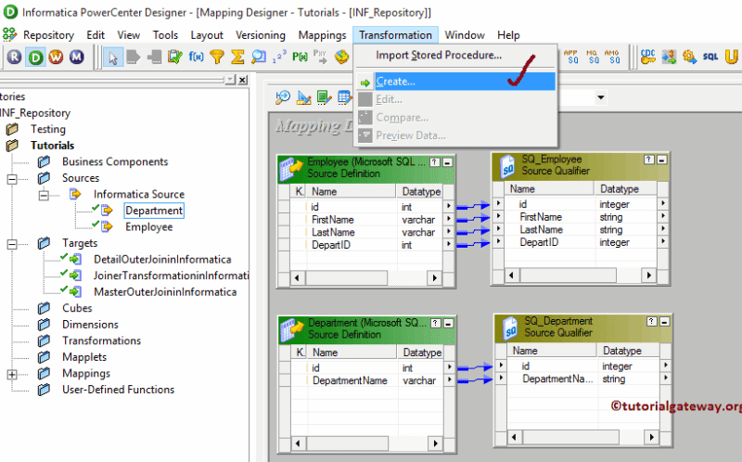Launch the Workflow Monitor (M) icon
The image size is (742, 462).
[x=77, y=57]
